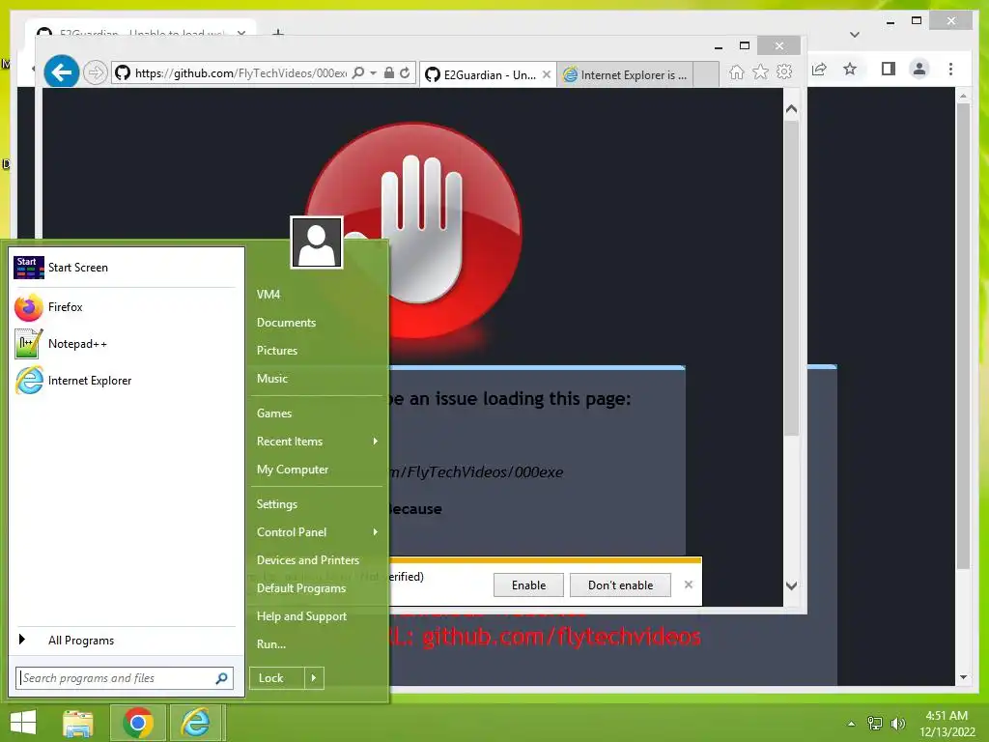Viewport: 989px width, 742px height.
Task: Open the IE Tools gear icon
Action: 784,72
